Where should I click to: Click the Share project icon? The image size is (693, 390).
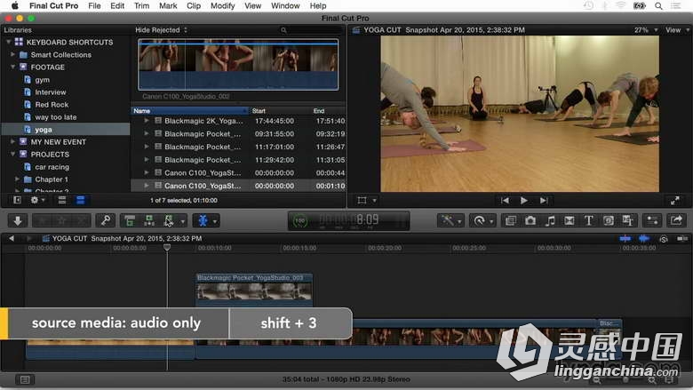(x=676, y=220)
